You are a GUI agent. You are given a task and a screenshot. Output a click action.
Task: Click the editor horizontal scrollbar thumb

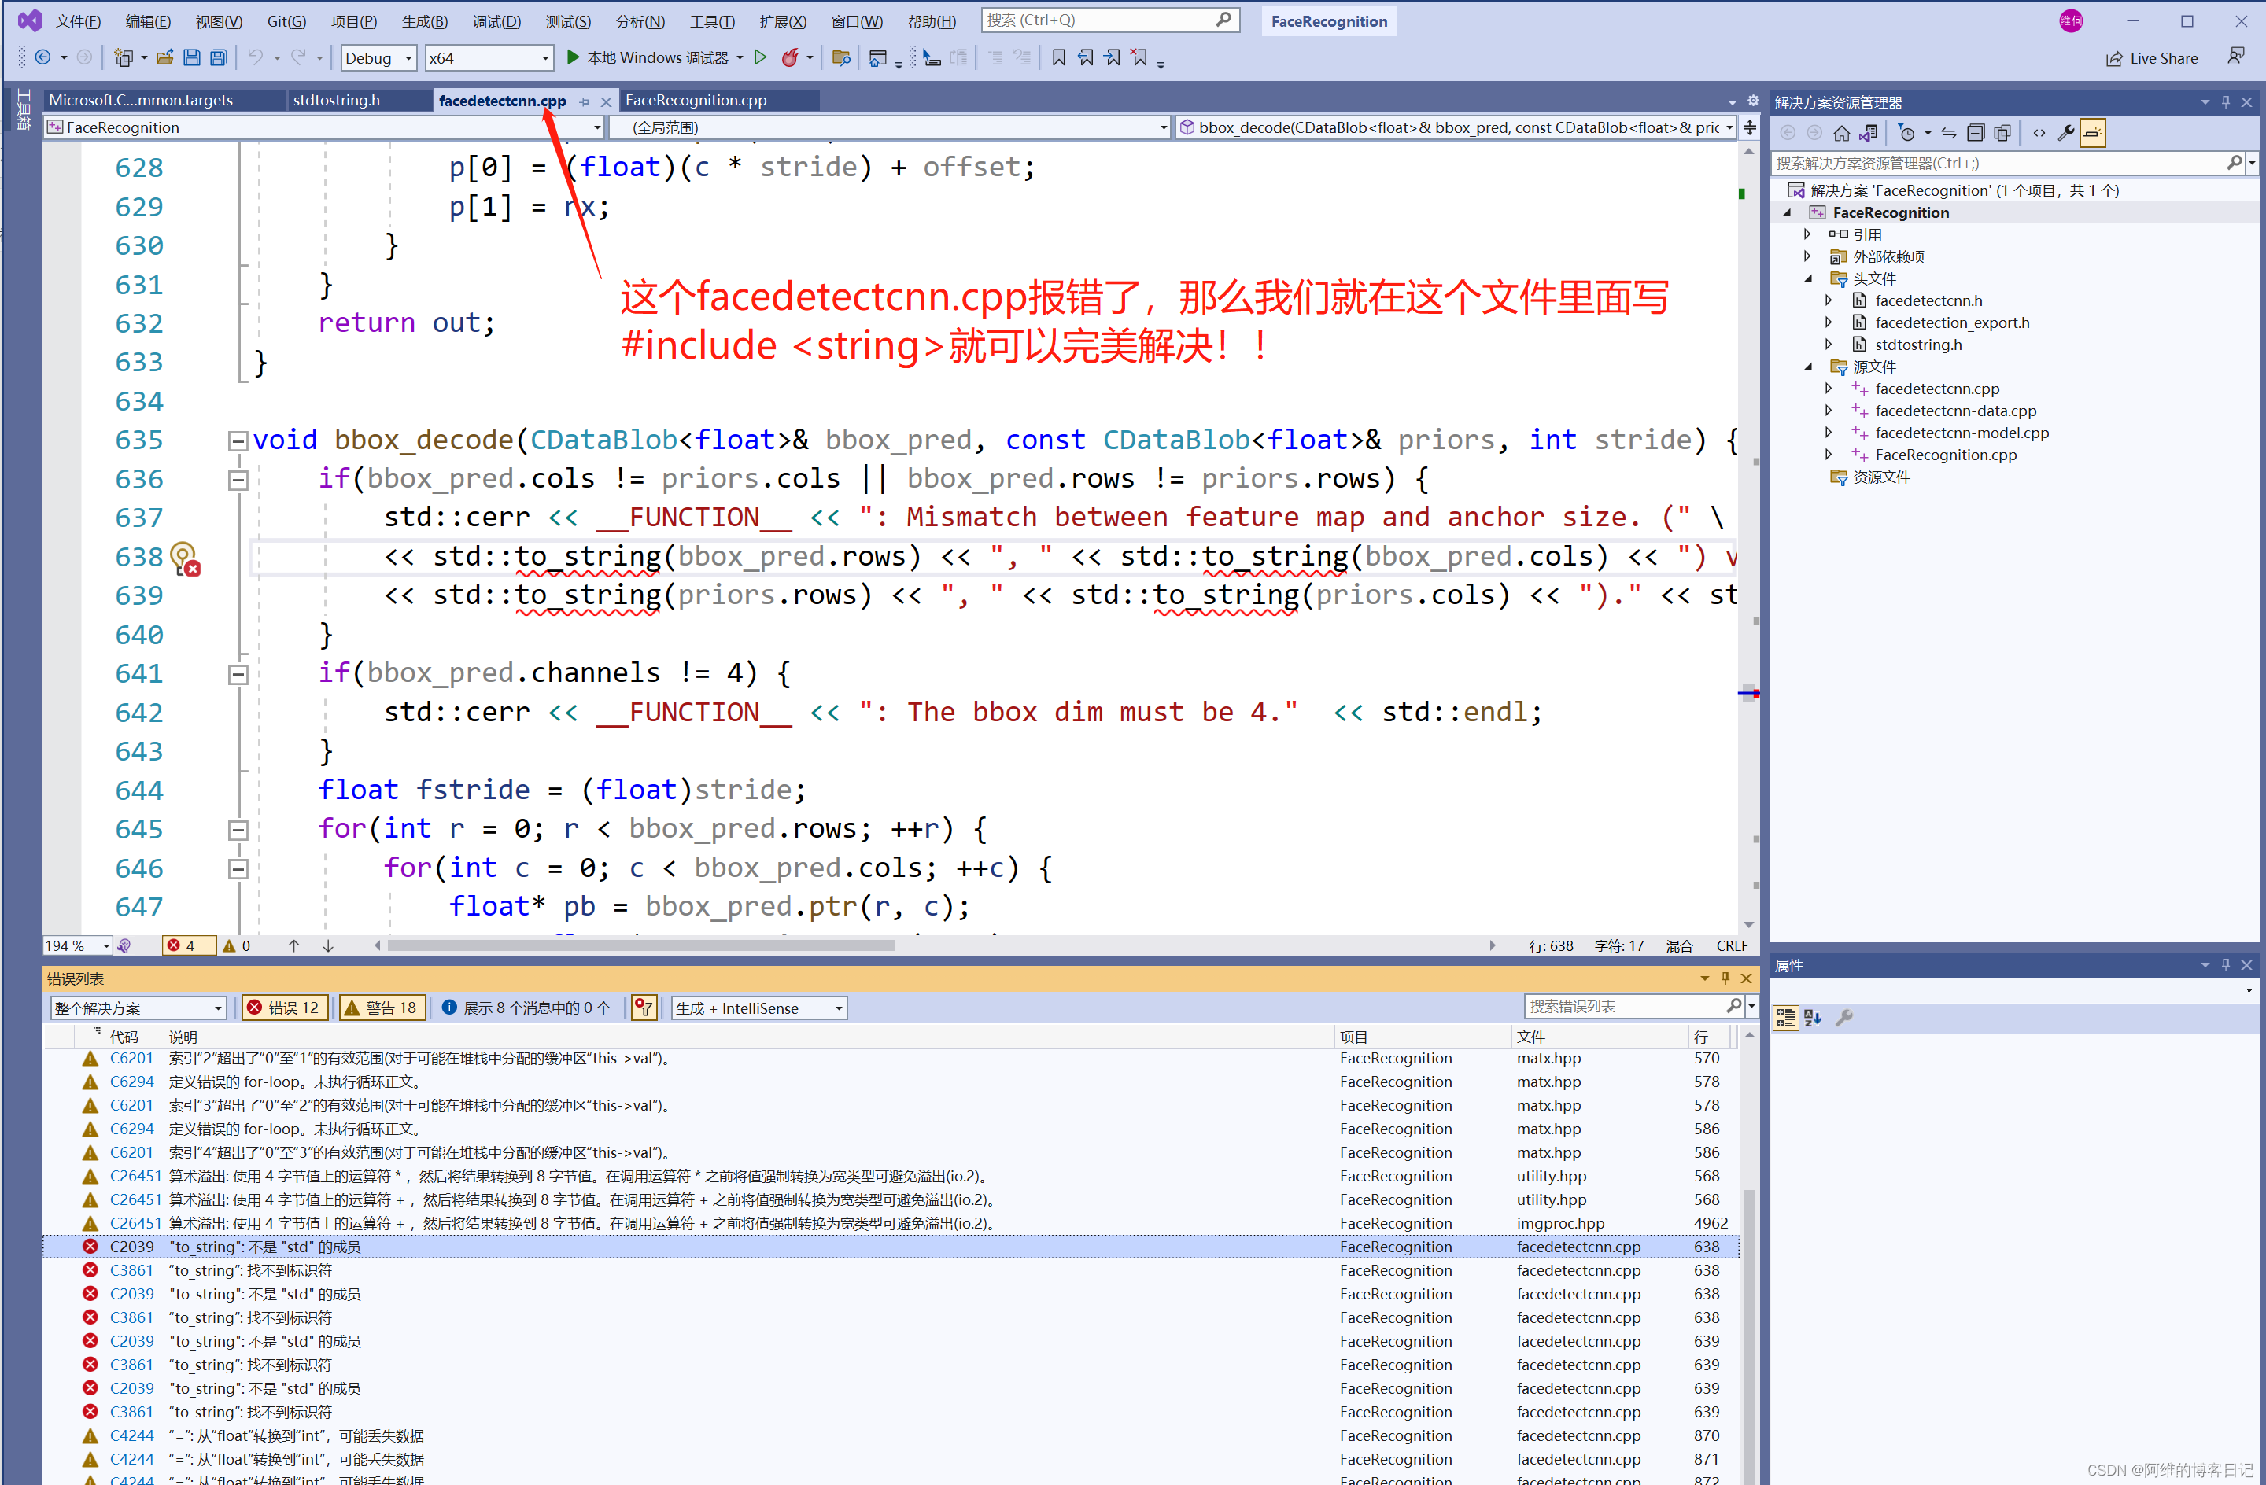[640, 945]
